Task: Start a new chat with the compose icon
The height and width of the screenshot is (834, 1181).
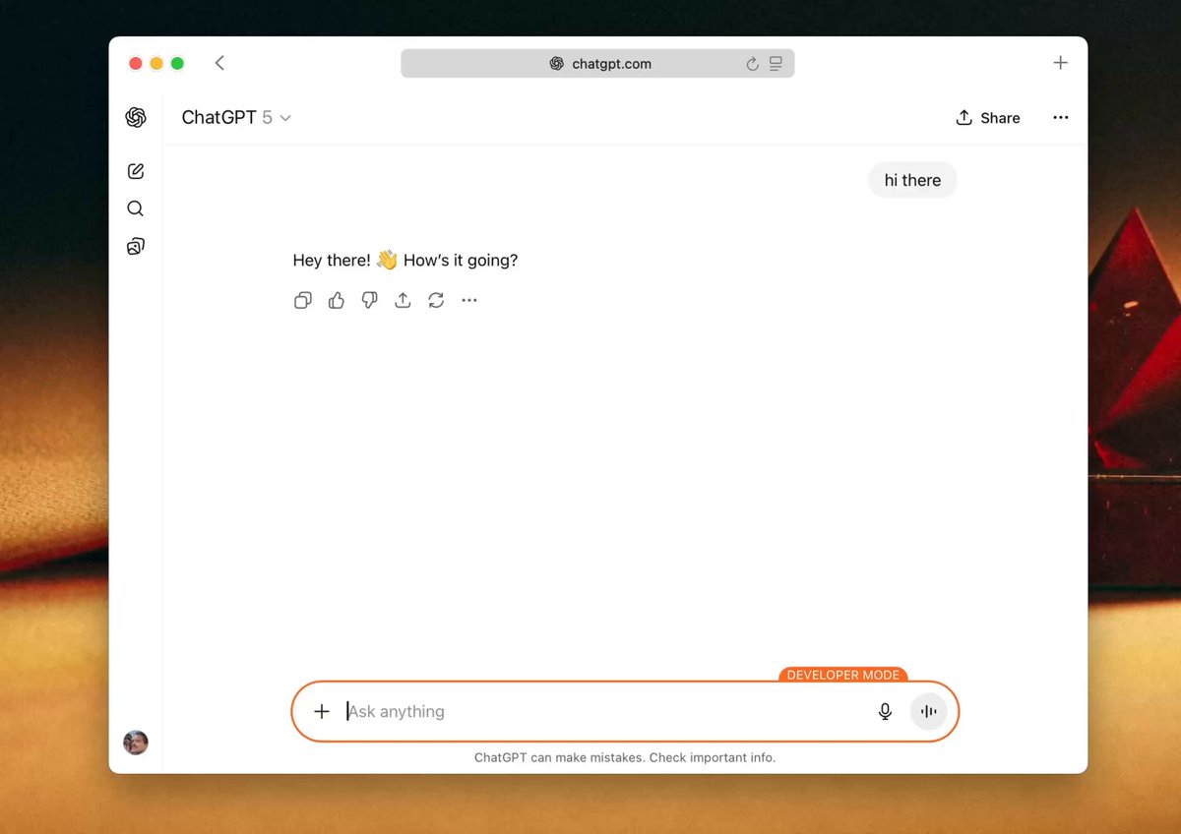Action: pos(136,171)
